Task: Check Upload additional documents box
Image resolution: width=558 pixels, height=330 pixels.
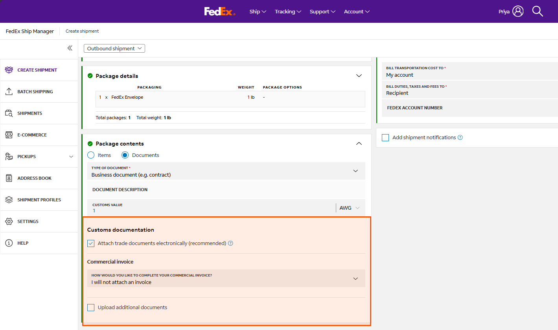Action: pyautogui.click(x=91, y=308)
